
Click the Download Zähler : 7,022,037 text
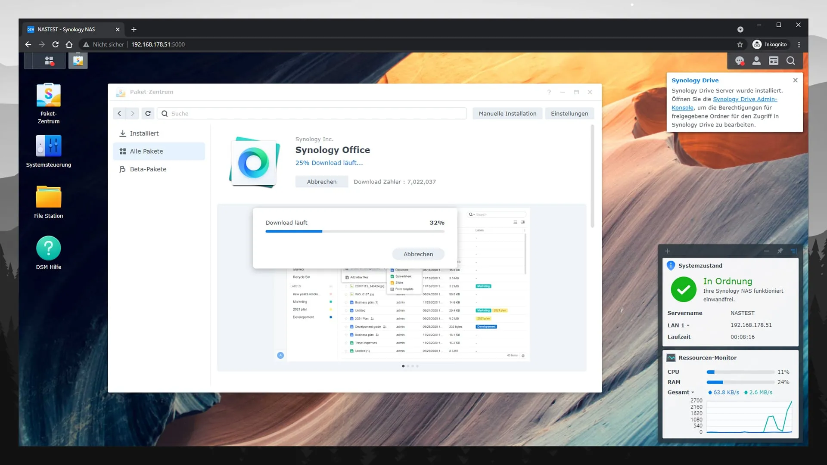[395, 182]
